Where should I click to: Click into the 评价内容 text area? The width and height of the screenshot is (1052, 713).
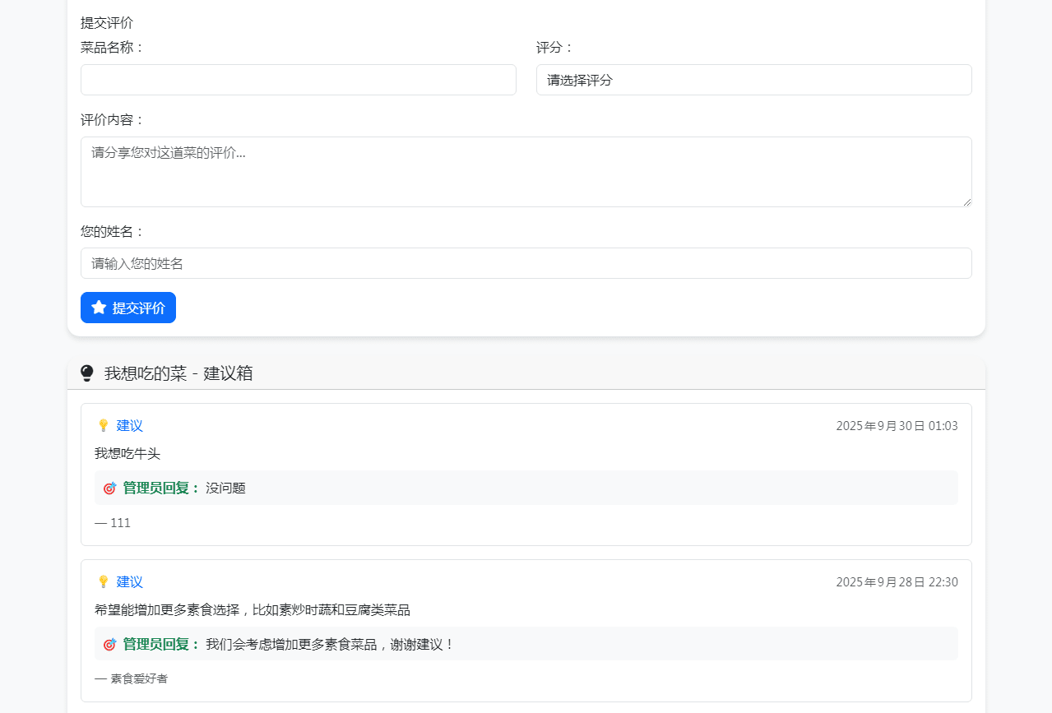click(526, 172)
